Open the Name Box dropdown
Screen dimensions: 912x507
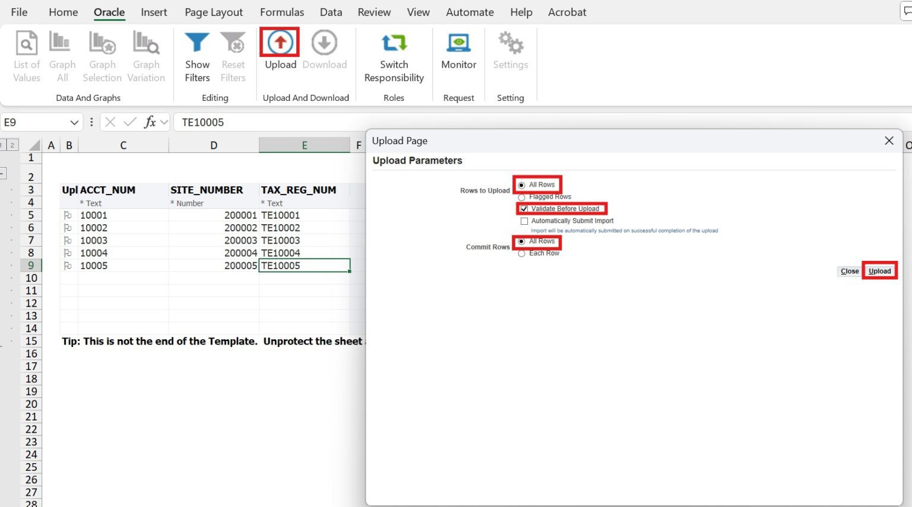click(x=73, y=122)
